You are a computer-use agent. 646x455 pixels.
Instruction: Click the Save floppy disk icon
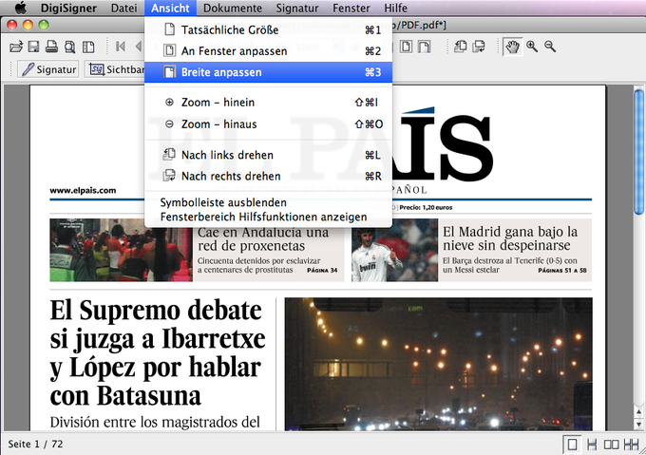[34, 47]
